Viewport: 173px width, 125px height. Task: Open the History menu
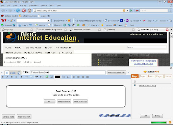tap(23, 5)
